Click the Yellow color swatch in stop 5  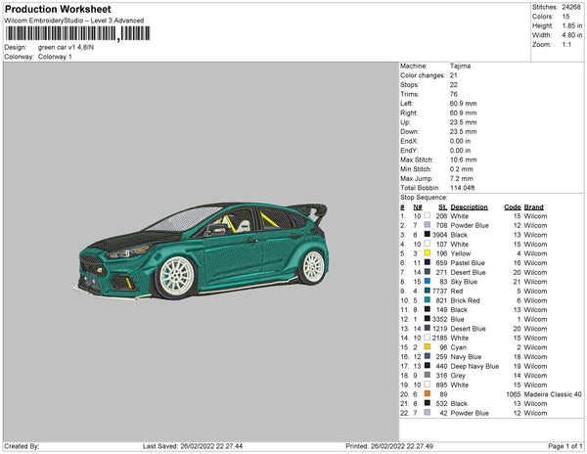(x=428, y=252)
